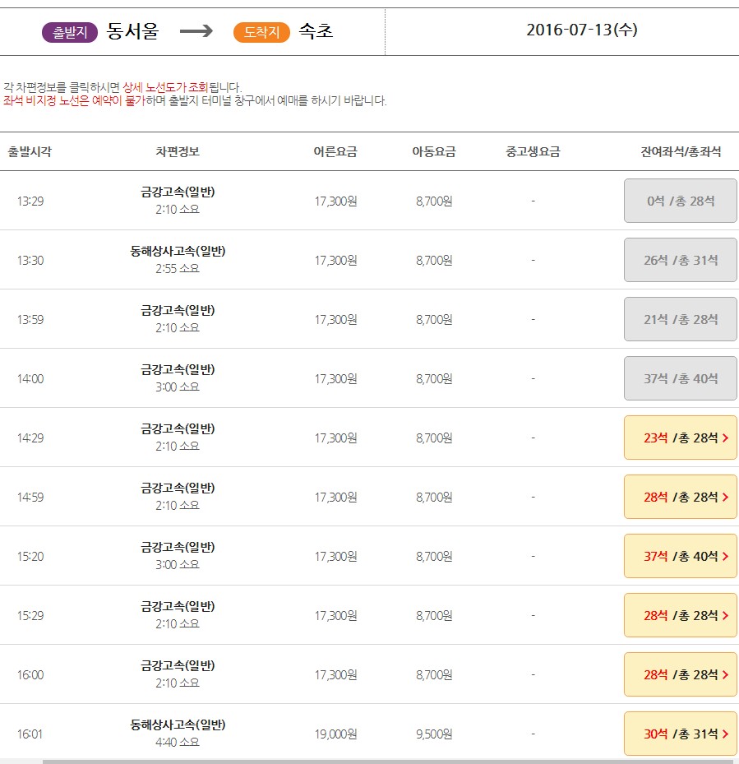Open seat selection for 15:29 bus
Viewport: 739px width, 764px height.
pos(680,615)
